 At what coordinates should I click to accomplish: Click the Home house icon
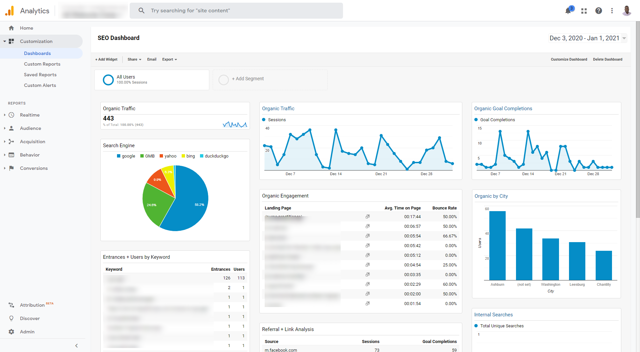[x=11, y=28]
